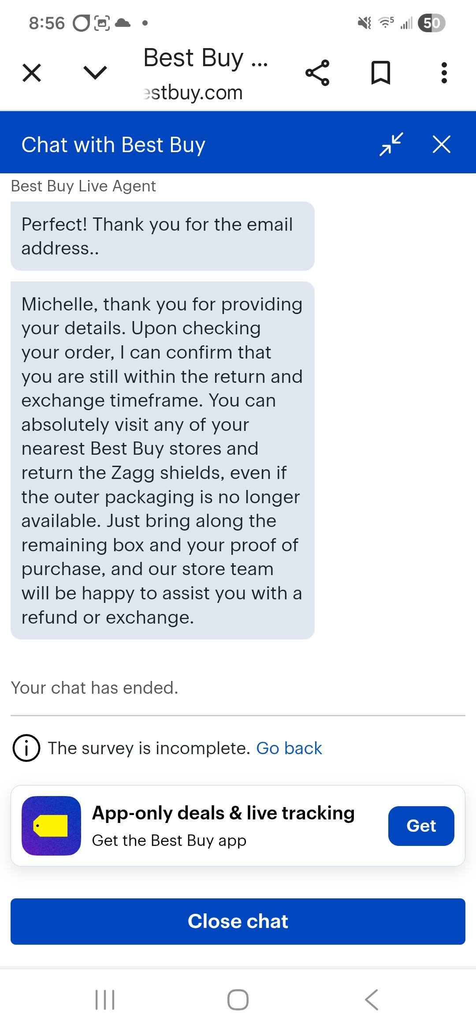Bookmark the Best Buy page
This screenshot has width=476, height=1032.
(380, 73)
